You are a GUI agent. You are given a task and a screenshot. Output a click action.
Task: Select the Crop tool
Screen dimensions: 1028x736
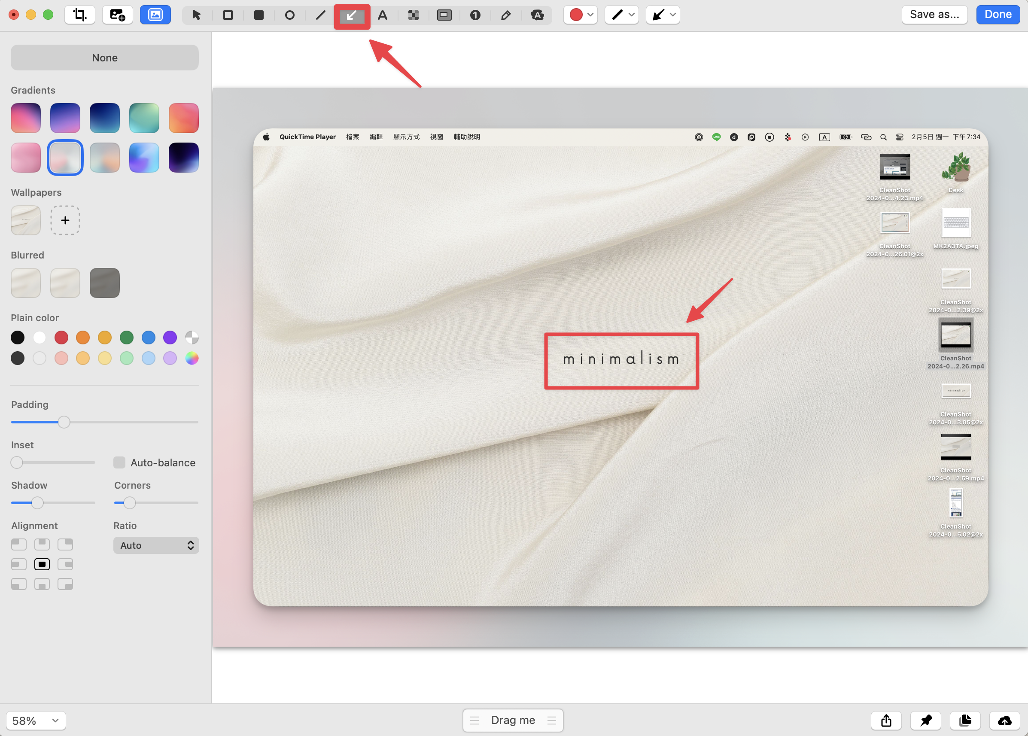[x=80, y=15]
